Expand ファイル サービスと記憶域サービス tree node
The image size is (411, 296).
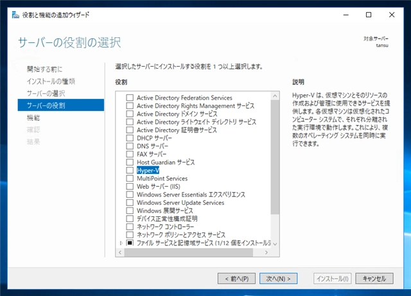click(x=121, y=243)
